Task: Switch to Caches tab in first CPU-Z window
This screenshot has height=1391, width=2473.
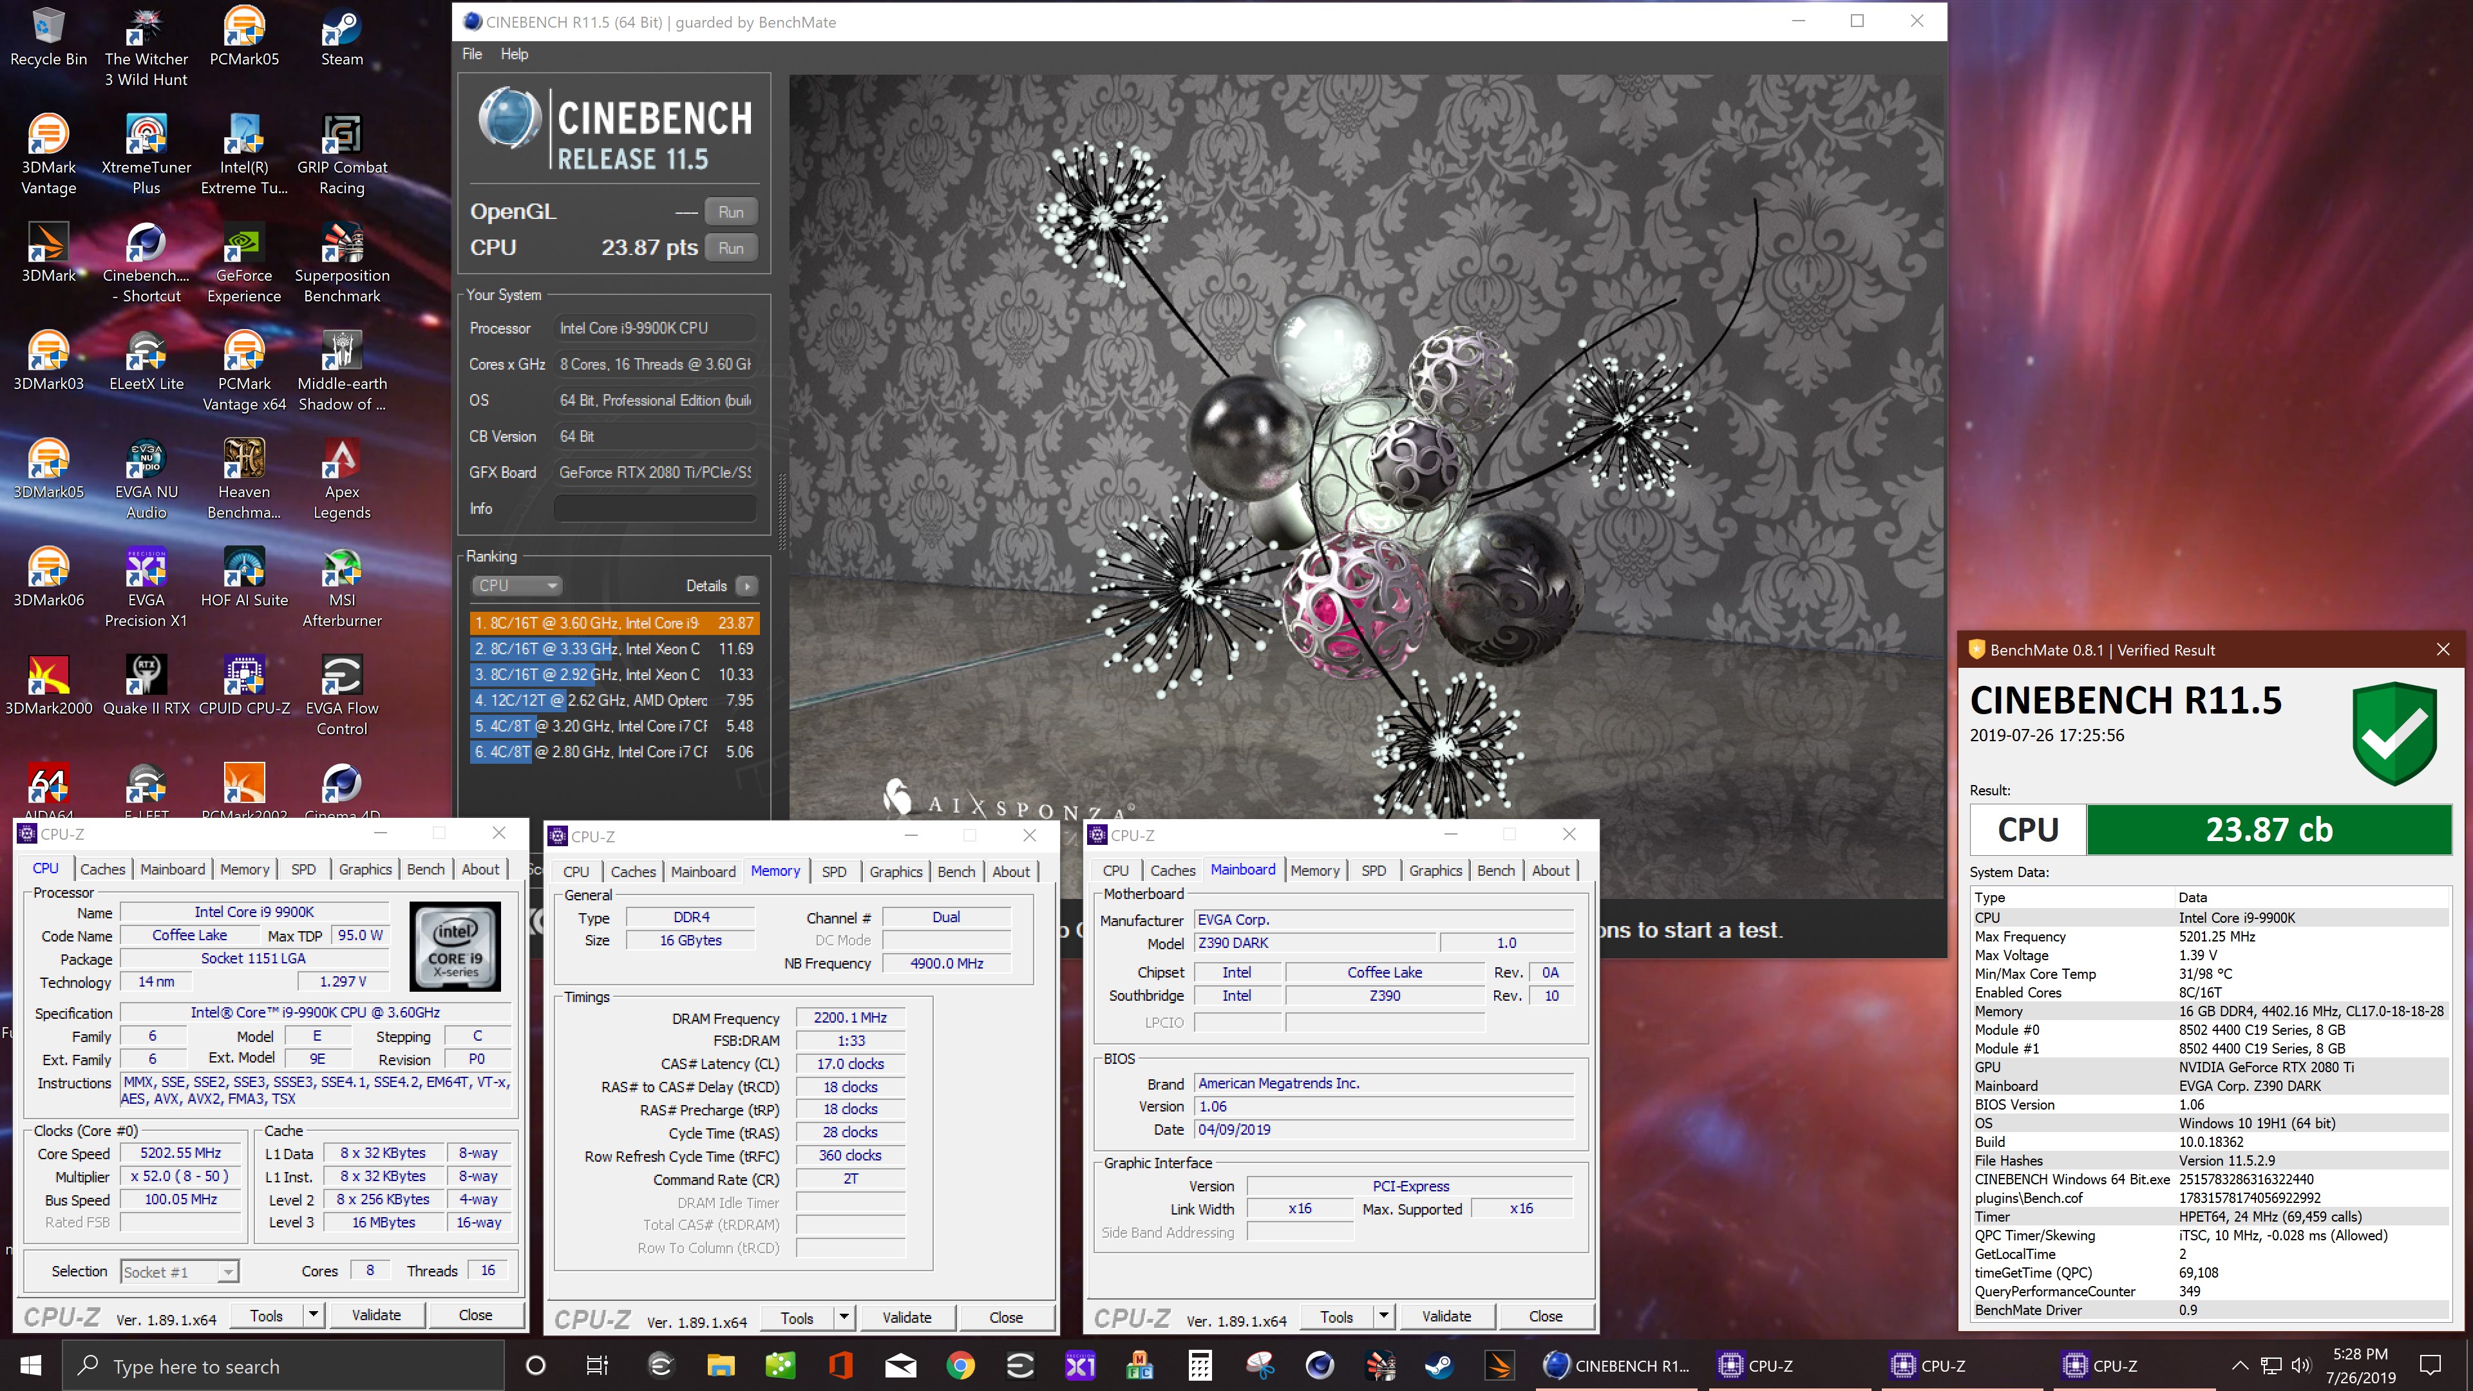Action: (103, 869)
